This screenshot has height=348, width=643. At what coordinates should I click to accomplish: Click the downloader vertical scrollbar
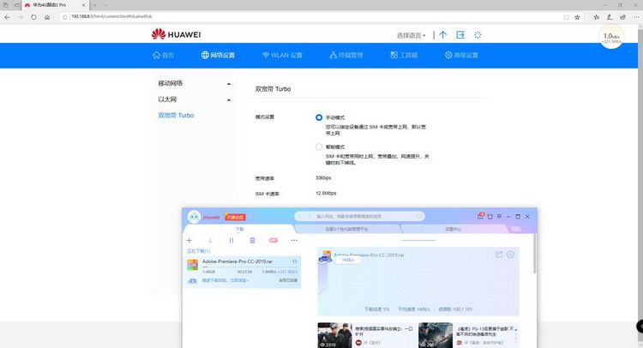(534, 254)
